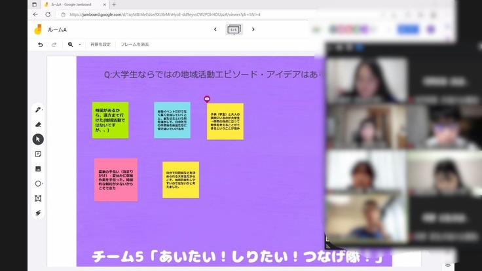Expand the frame bar showing 5/5
The width and height of the screenshot is (482, 271).
coord(234,29)
